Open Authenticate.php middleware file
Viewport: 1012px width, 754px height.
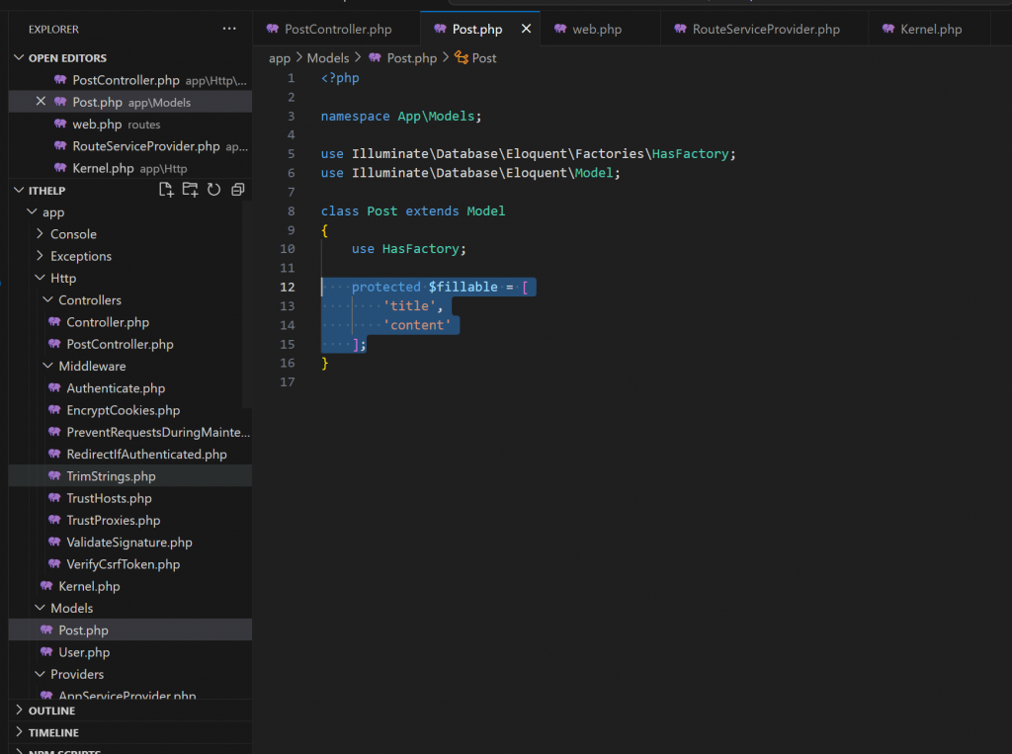point(130,387)
